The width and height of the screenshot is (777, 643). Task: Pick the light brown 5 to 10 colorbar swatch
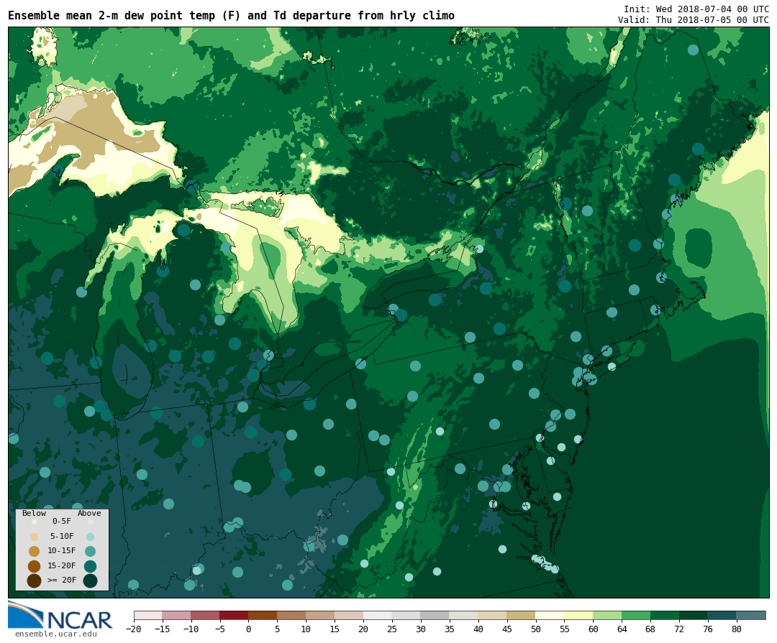[x=291, y=615]
